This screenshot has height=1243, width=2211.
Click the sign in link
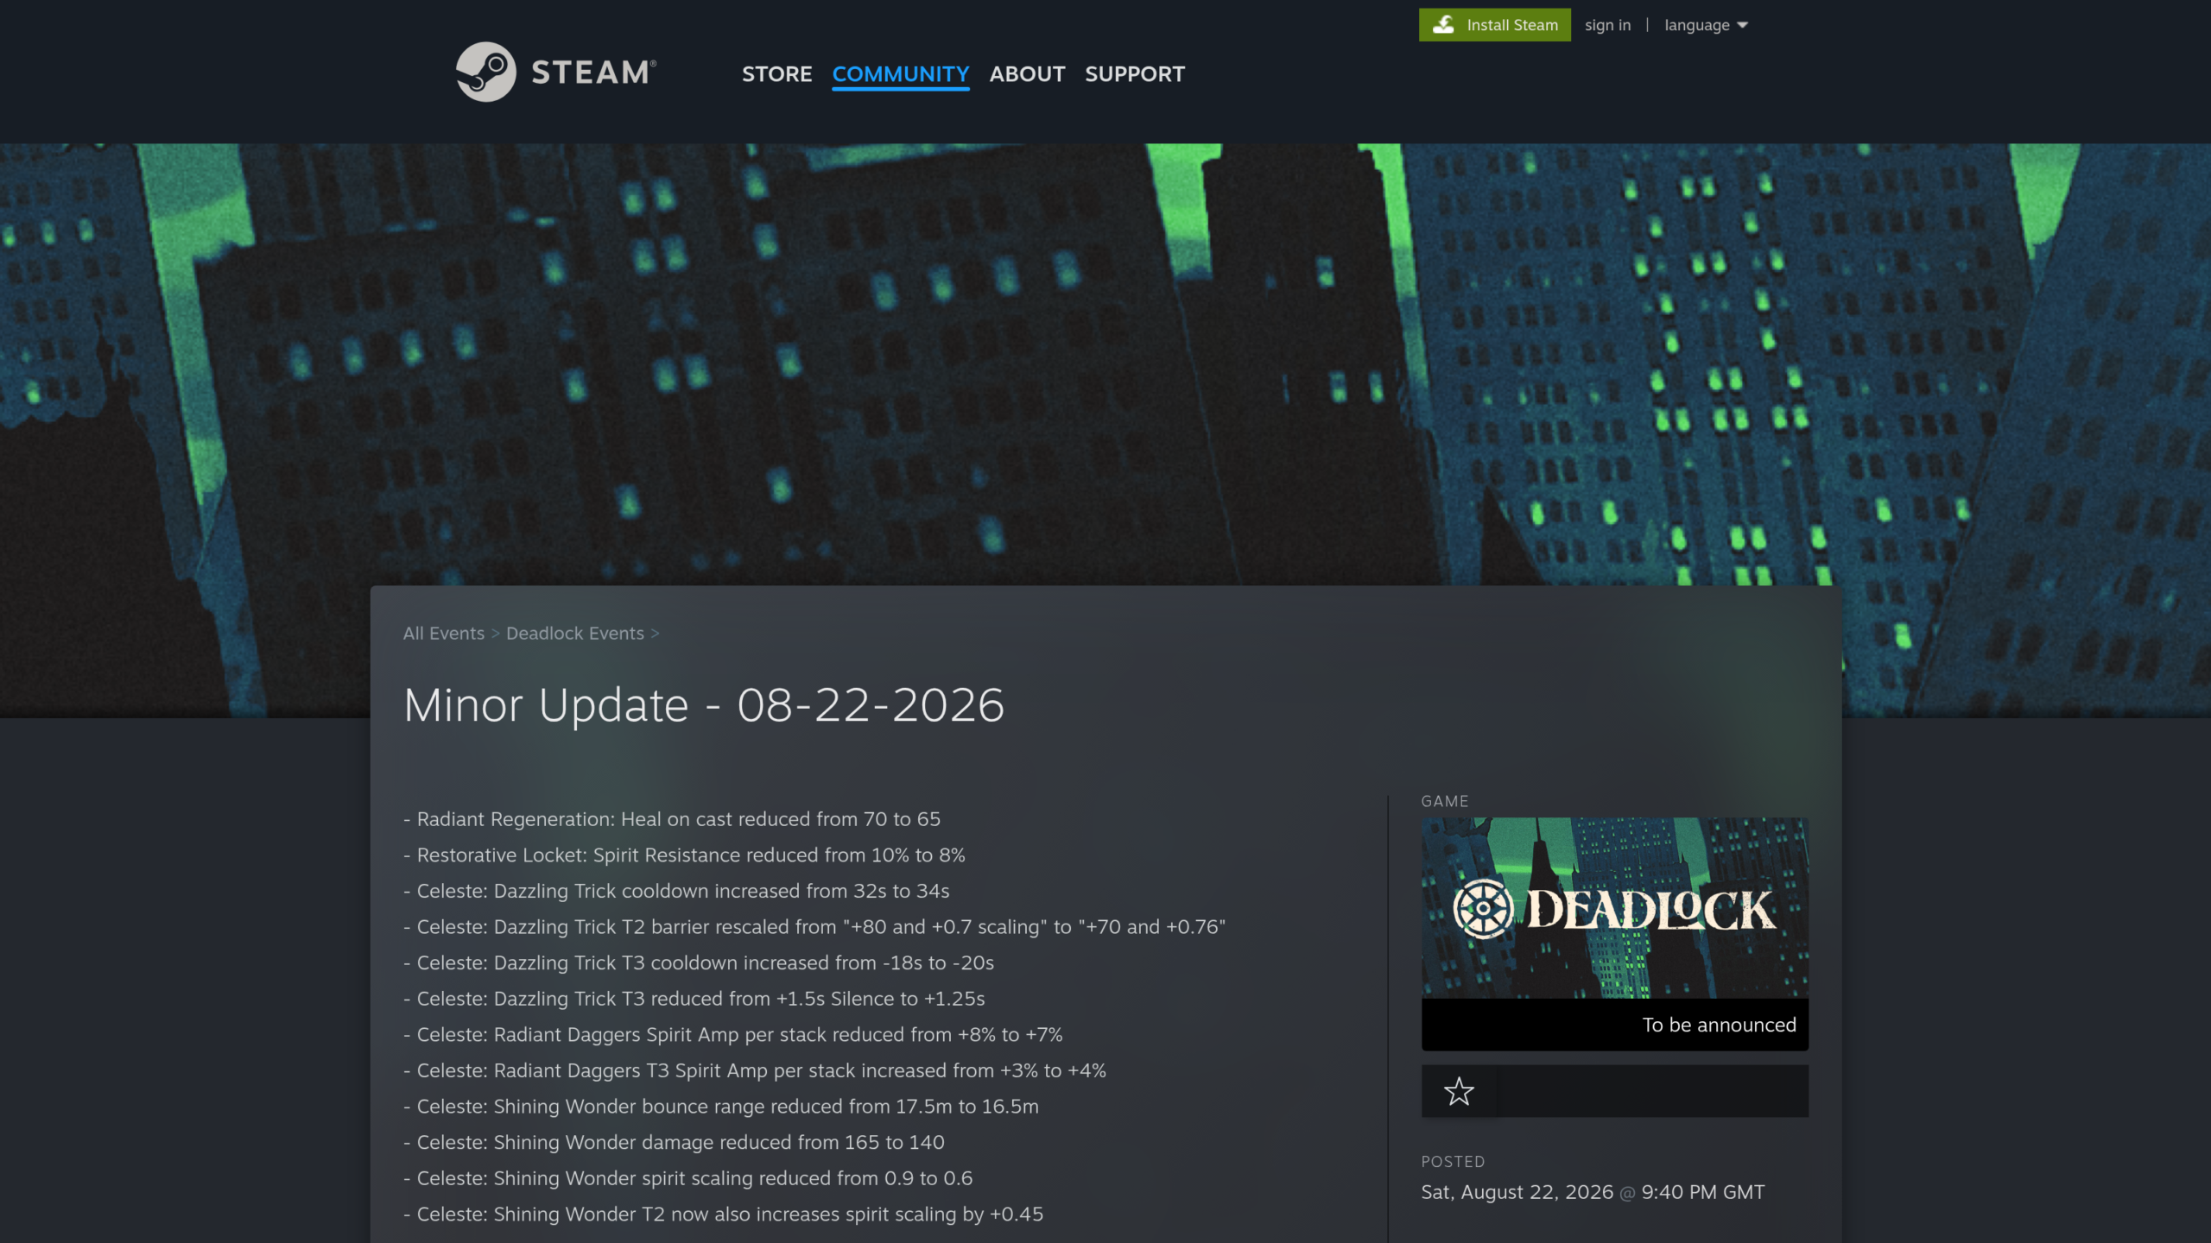(1607, 25)
